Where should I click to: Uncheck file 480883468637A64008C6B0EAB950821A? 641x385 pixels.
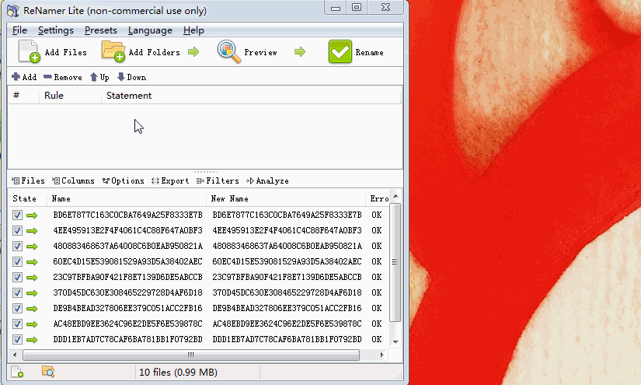(17, 246)
